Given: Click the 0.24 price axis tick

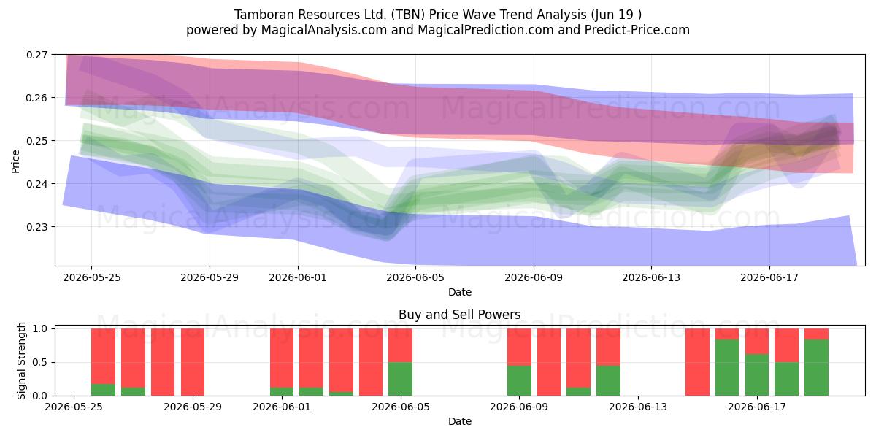Looking at the screenshot, I should point(36,184).
